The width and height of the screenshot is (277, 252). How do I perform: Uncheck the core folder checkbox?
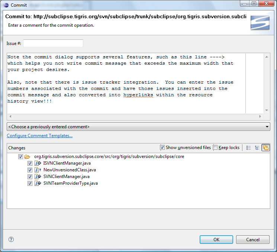click(20, 156)
